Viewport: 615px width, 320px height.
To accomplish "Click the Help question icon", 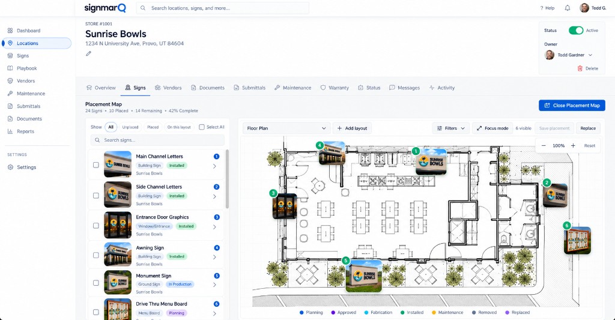I will point(542,8).
